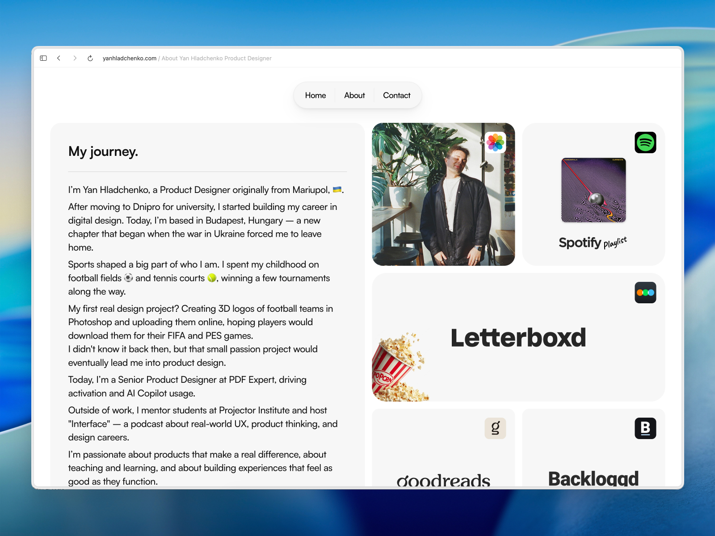Click the text 'FIFA and PES games'
The width and height of the screenshot is (715, 536).
click(x=210, y=335)
